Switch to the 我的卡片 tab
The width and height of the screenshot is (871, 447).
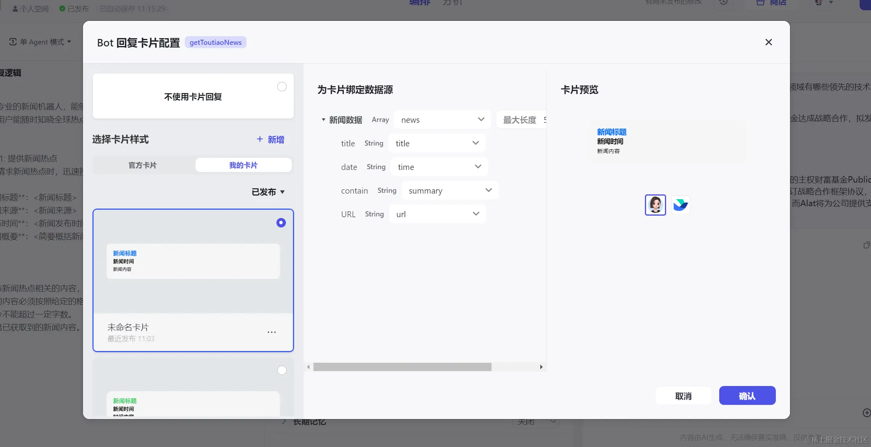pyautogui.click(x=243, y=165)
